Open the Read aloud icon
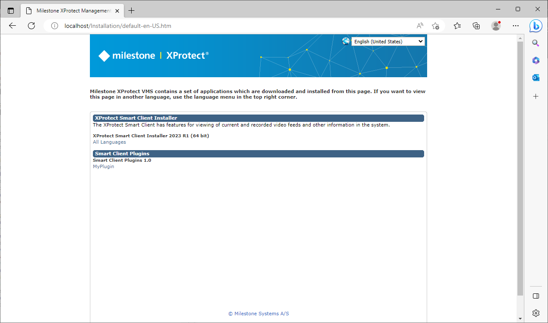Screen dimensions: 548x323 click(x=420, y=26)
